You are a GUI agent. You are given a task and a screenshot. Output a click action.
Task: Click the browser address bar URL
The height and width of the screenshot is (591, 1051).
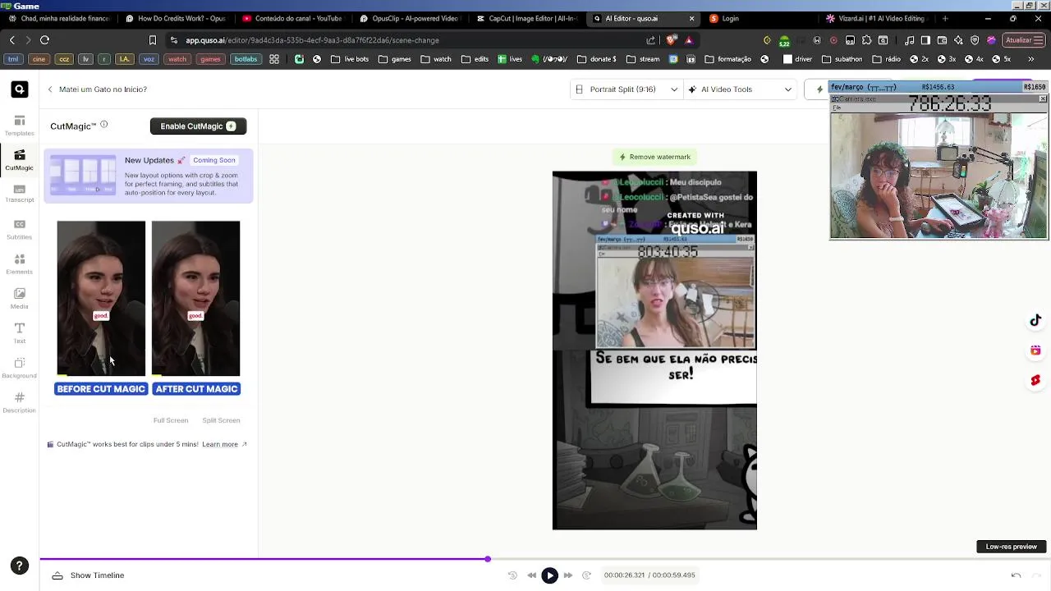pos(312,39)
